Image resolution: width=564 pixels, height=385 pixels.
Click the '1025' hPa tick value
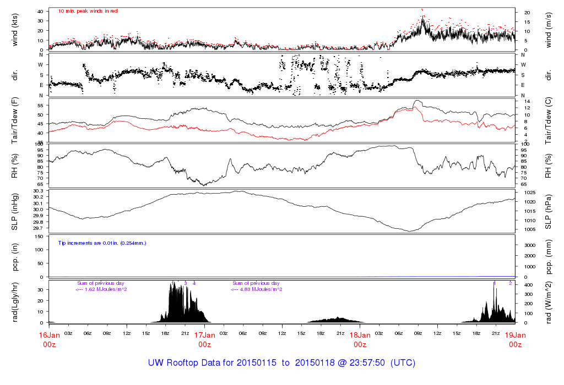coord(529,193)
